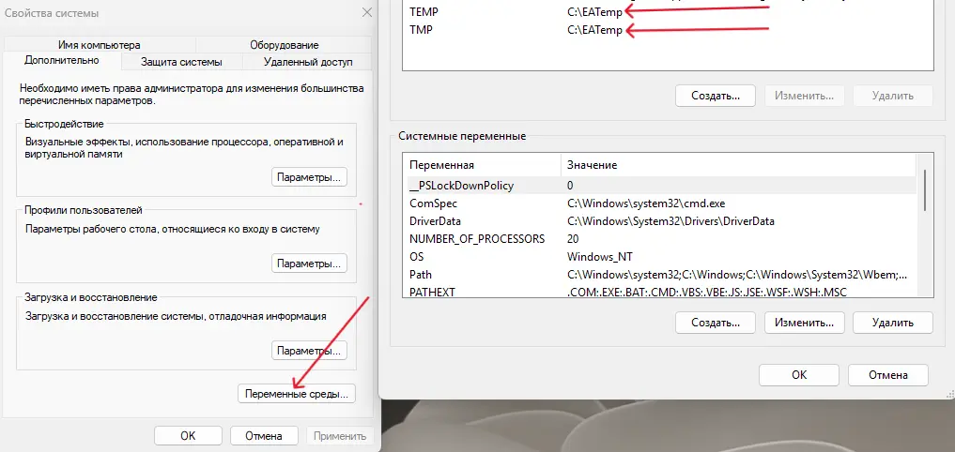Cancel the Свойства системы dialog
This screenshot has width=955, height=452.
pyautogui.click(x=264, y=435)
